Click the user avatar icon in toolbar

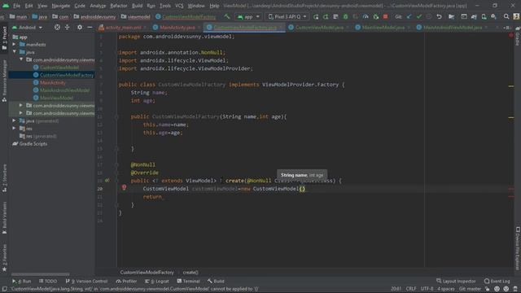(x=516, y=16)
